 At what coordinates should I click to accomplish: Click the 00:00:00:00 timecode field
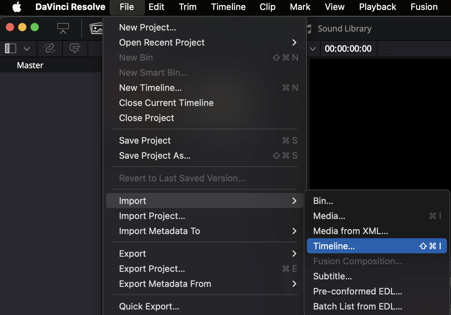point(348,49)
